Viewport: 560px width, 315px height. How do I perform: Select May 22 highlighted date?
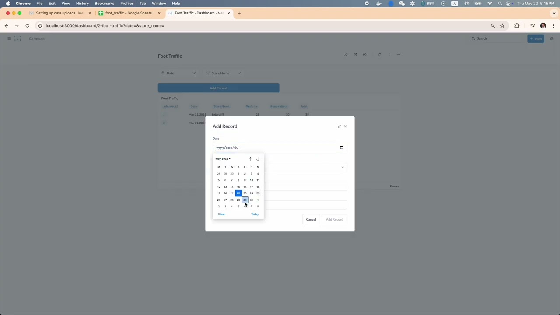point(238,193)
